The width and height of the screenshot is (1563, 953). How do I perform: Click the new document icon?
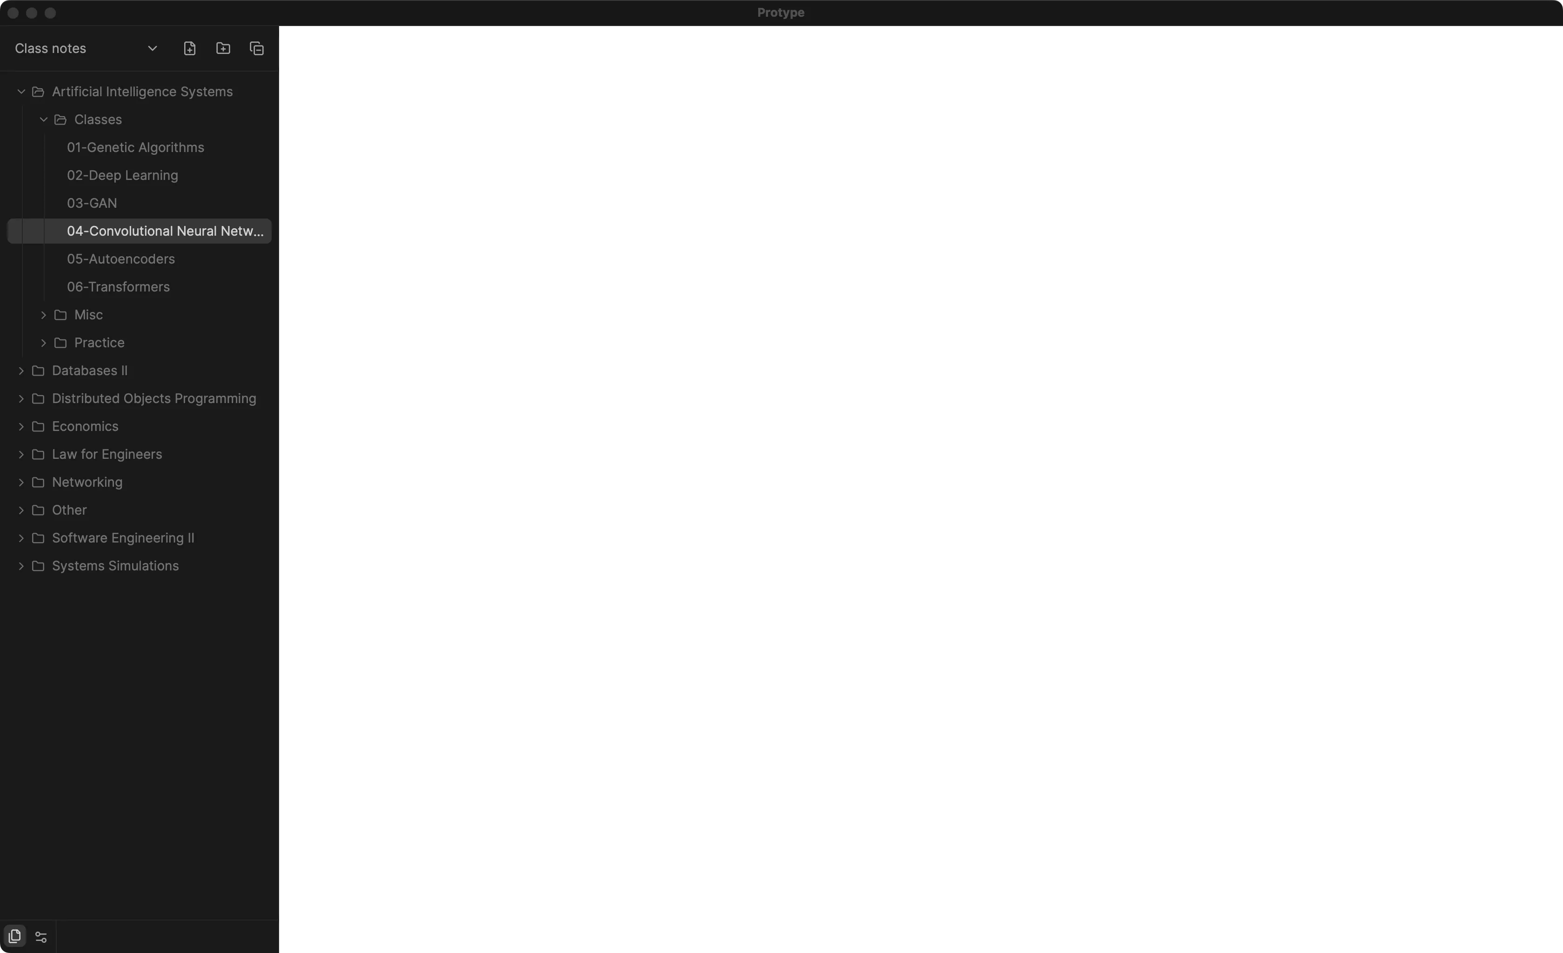(x=189, y=48)
